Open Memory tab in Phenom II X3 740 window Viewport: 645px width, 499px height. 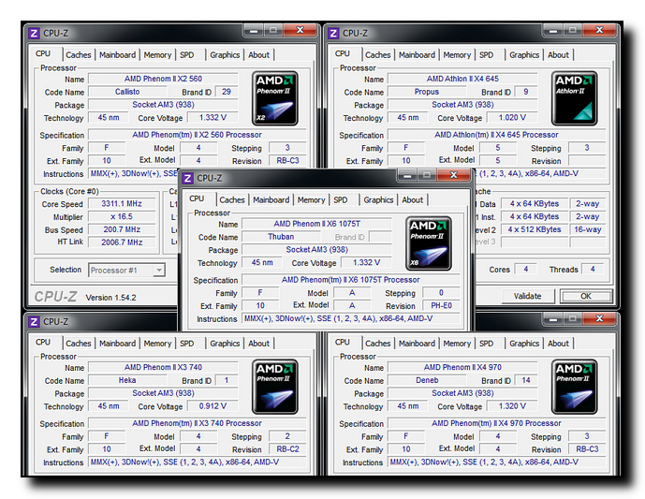coord(157,344)
